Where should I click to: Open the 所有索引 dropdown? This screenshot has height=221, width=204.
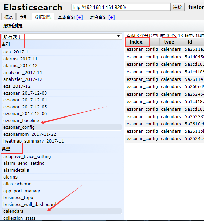(61, 37)
